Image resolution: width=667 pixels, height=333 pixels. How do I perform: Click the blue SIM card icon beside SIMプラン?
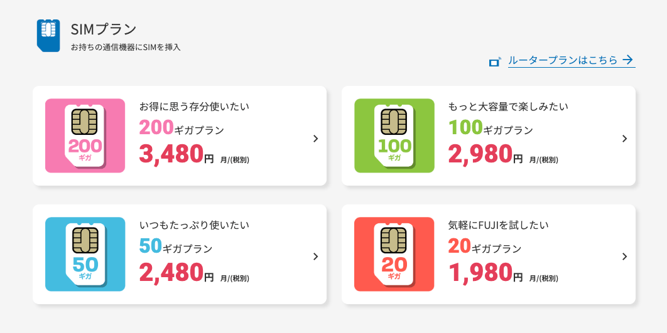point(48,36)
